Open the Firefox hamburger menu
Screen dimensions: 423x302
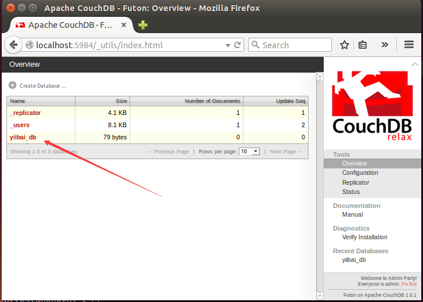point(409,45)
